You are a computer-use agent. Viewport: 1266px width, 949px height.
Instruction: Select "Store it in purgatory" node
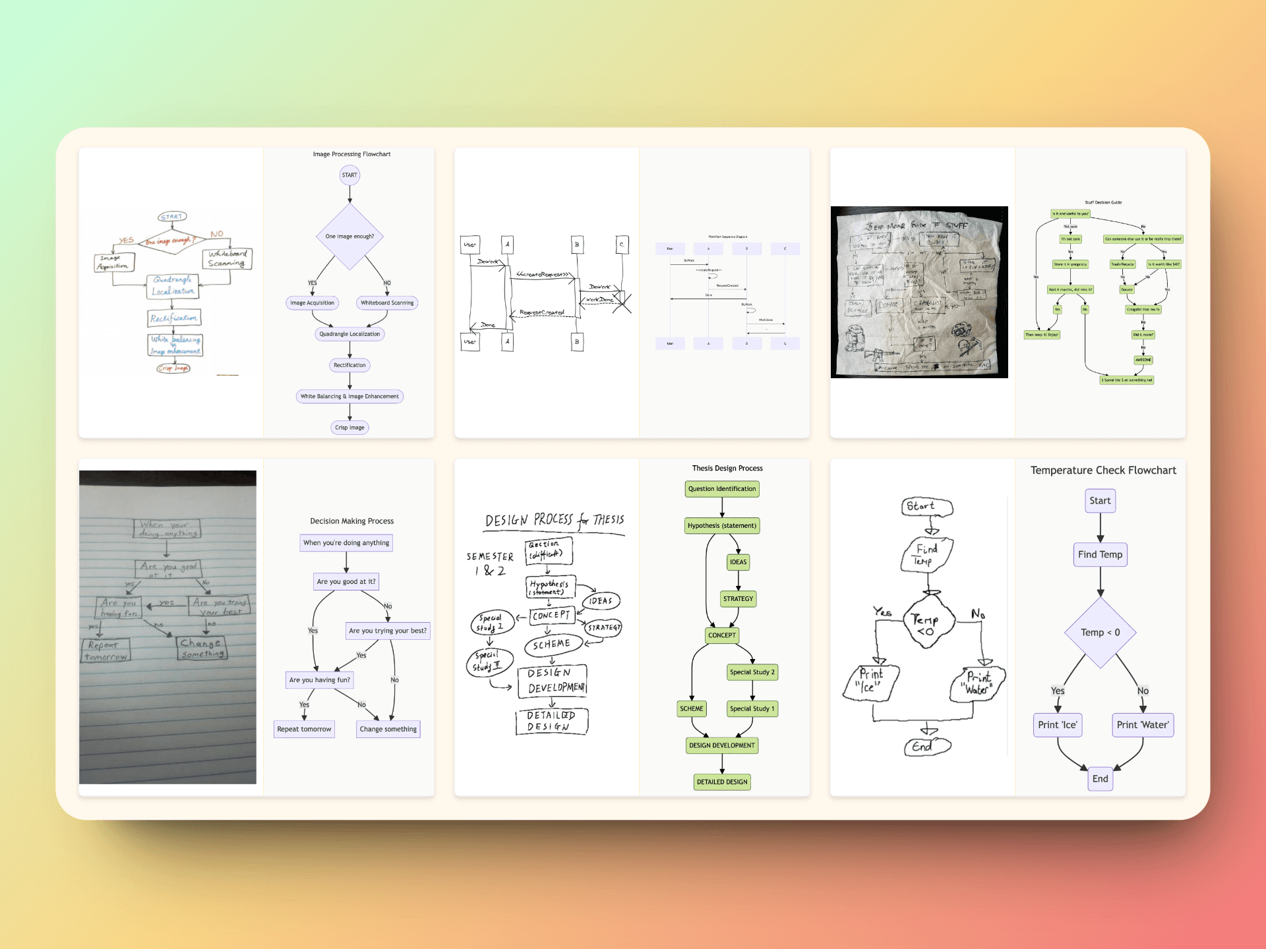1071,264
